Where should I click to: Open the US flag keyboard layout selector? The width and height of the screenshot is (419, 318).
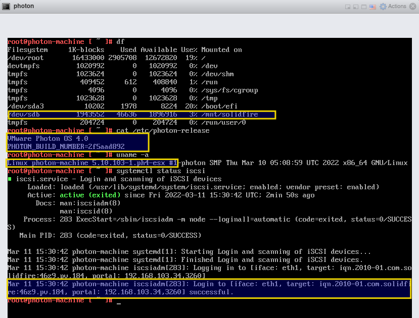tap(373, 7)
